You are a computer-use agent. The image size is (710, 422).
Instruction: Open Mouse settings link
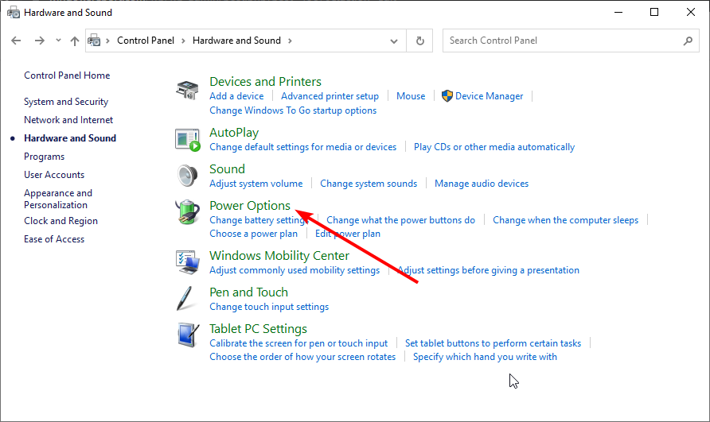(x=411, y=96)
